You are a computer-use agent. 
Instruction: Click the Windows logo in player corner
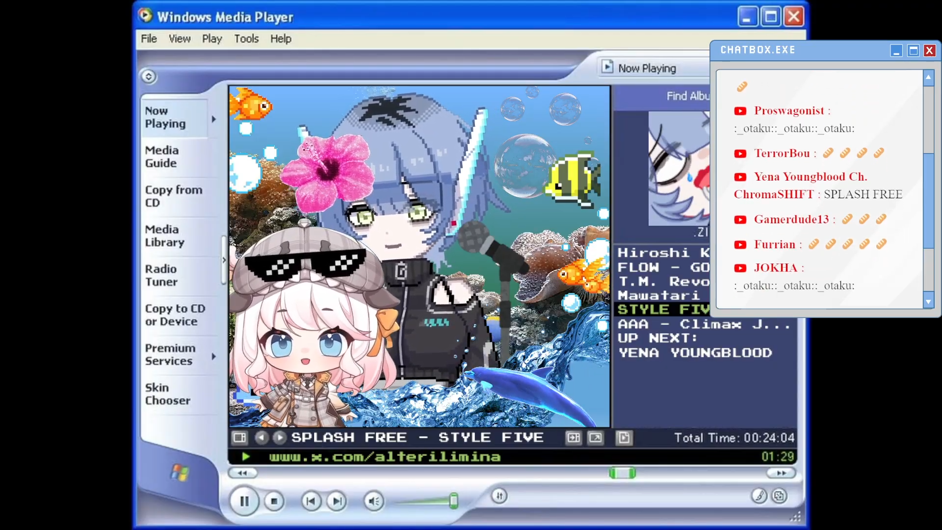point(180,473)
